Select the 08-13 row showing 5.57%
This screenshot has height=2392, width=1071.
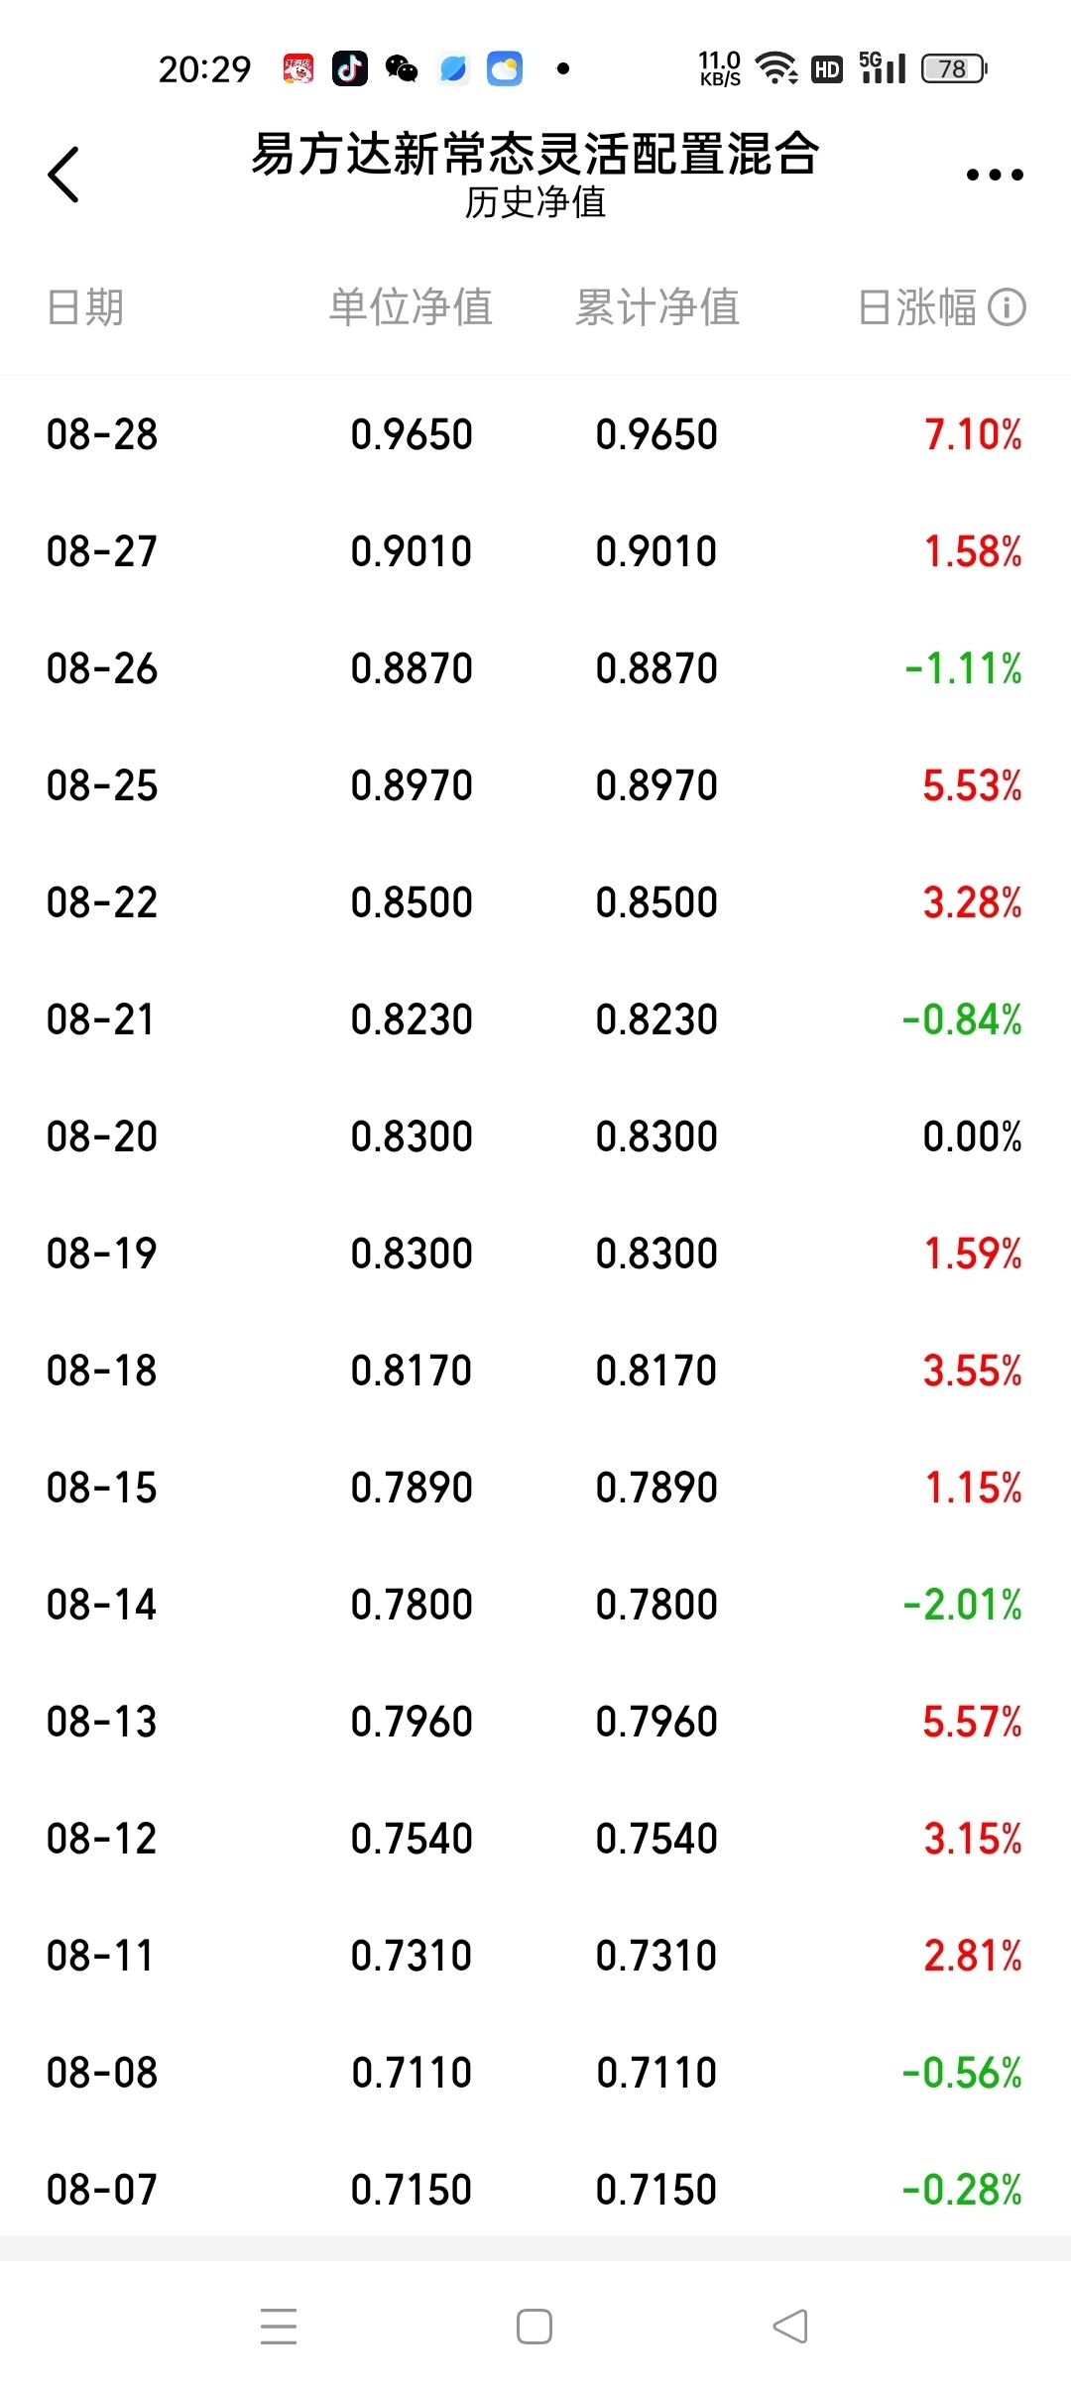(x=535, y=1722)
